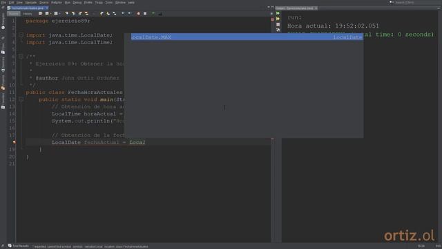Open the File menu
Viewport: 442px width, 249px height.
pyautogui.click(x=3, y=3)
